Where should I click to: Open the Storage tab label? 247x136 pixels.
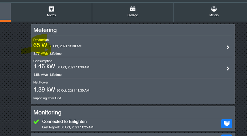(133, 15)
